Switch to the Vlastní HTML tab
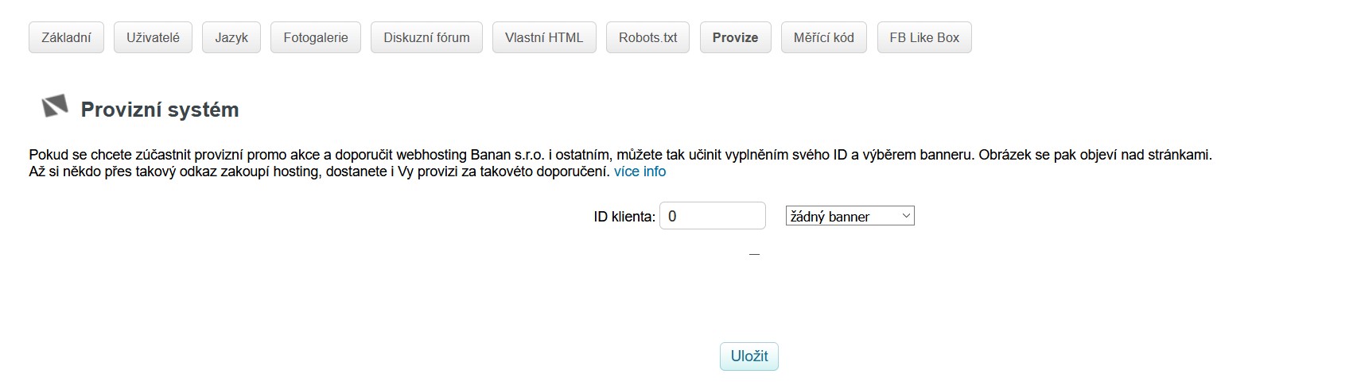 click(x=544, y=37)
